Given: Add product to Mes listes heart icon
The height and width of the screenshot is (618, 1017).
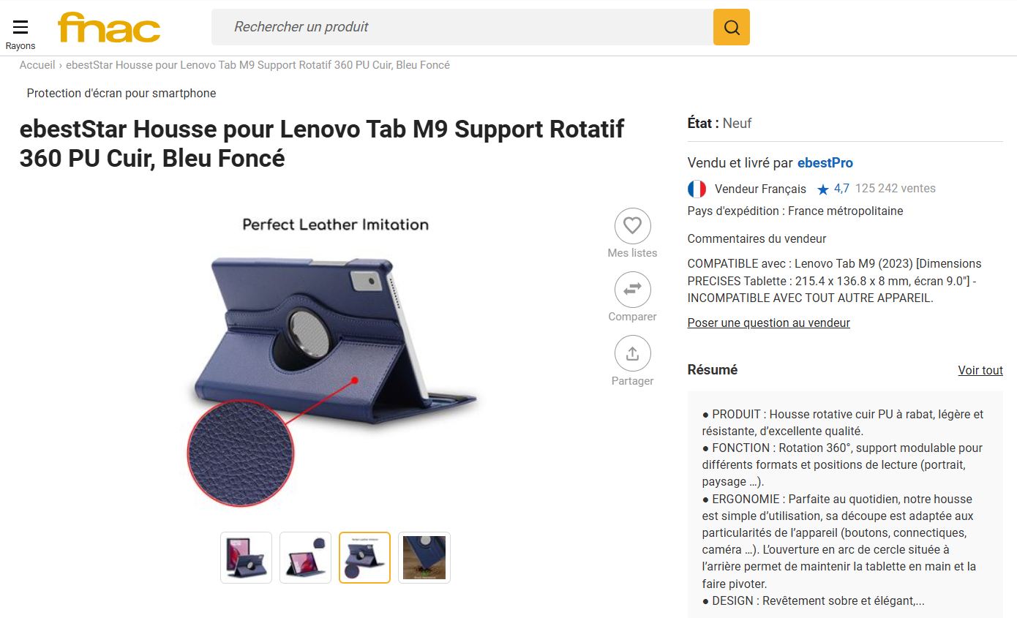Looking at the screenshot, I should 633,225.
